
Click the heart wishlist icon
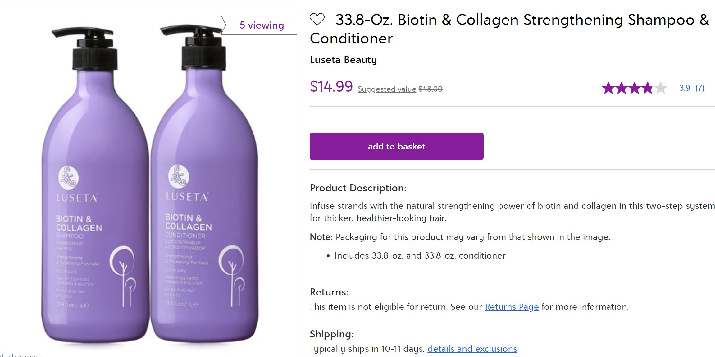click(317, 19)
